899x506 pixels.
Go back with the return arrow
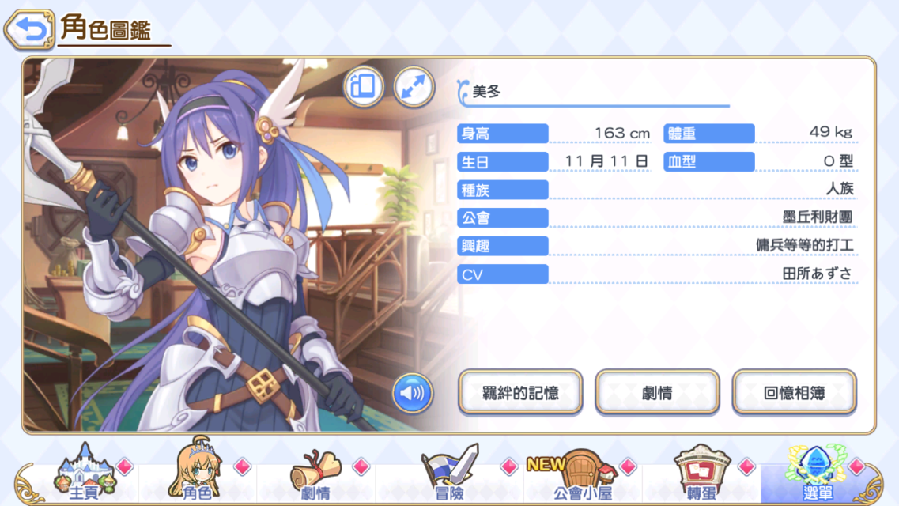tap(28, 28)
